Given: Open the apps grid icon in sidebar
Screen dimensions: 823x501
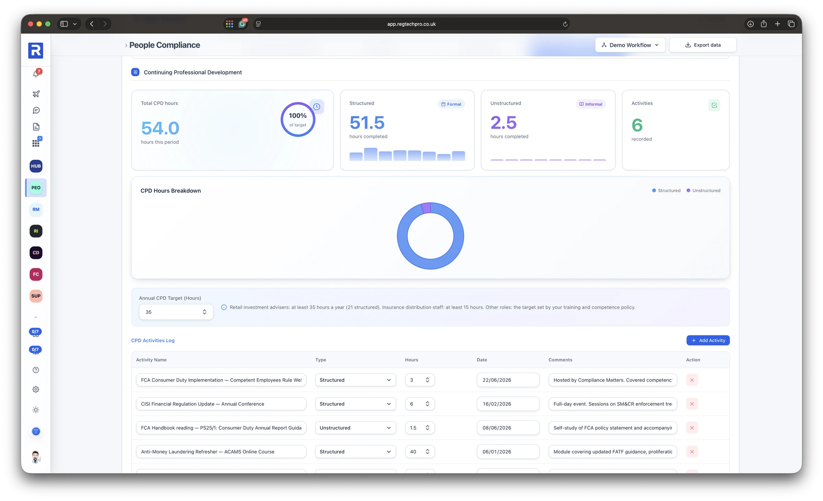Looking at the screenshot, I should point(36,143).
